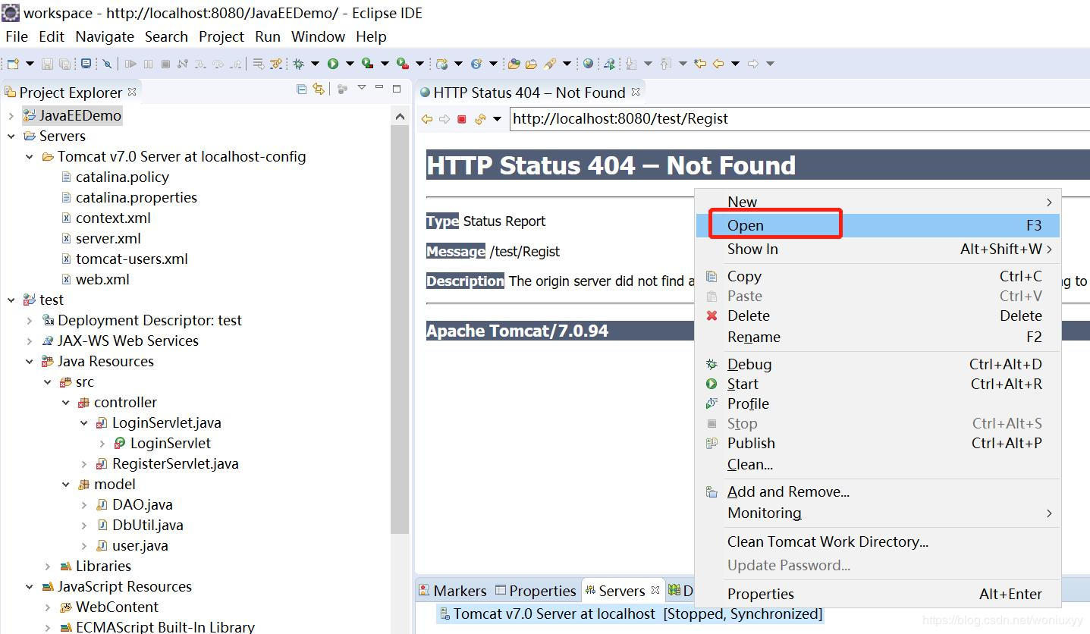Click the URL field showing localhost:8080/test/Regist
Image resolution: width=1090 pixels, height=634 pixels.
[799, 118]
